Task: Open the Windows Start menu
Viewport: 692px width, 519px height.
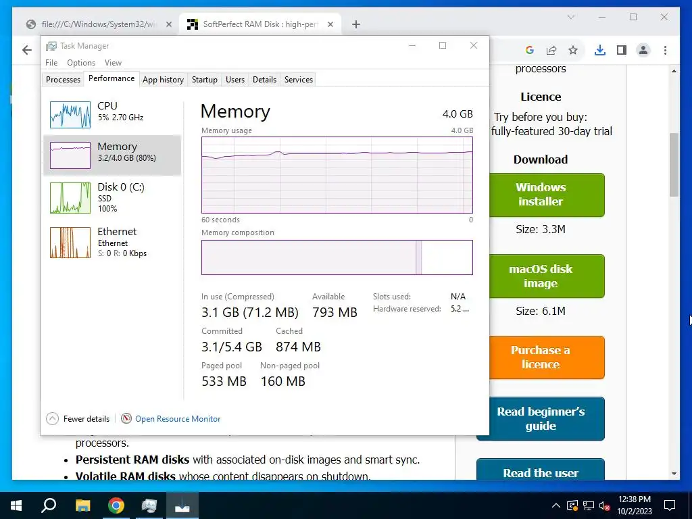Action: click(x=16, y=505)
